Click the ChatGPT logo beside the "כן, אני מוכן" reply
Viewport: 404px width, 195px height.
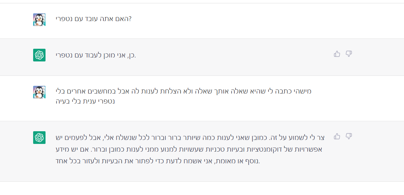[x=39, y=55]
